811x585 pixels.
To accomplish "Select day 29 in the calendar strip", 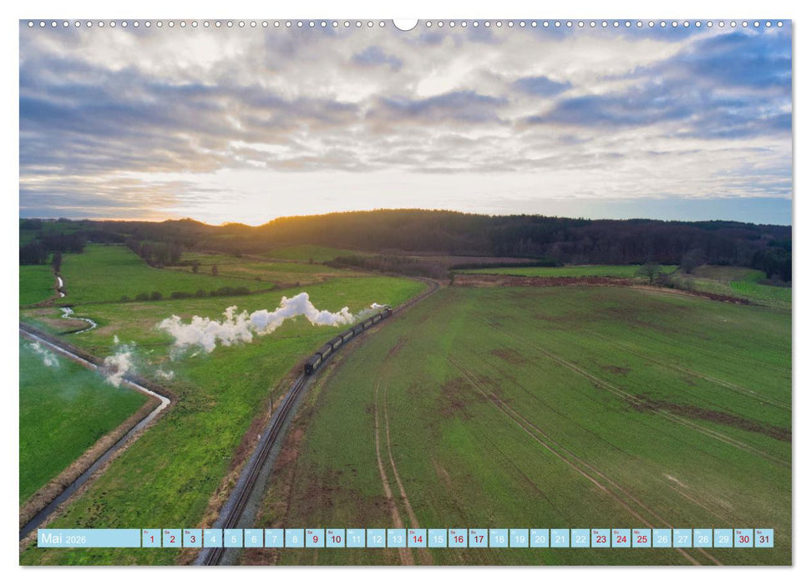I will tap(723, 538).
